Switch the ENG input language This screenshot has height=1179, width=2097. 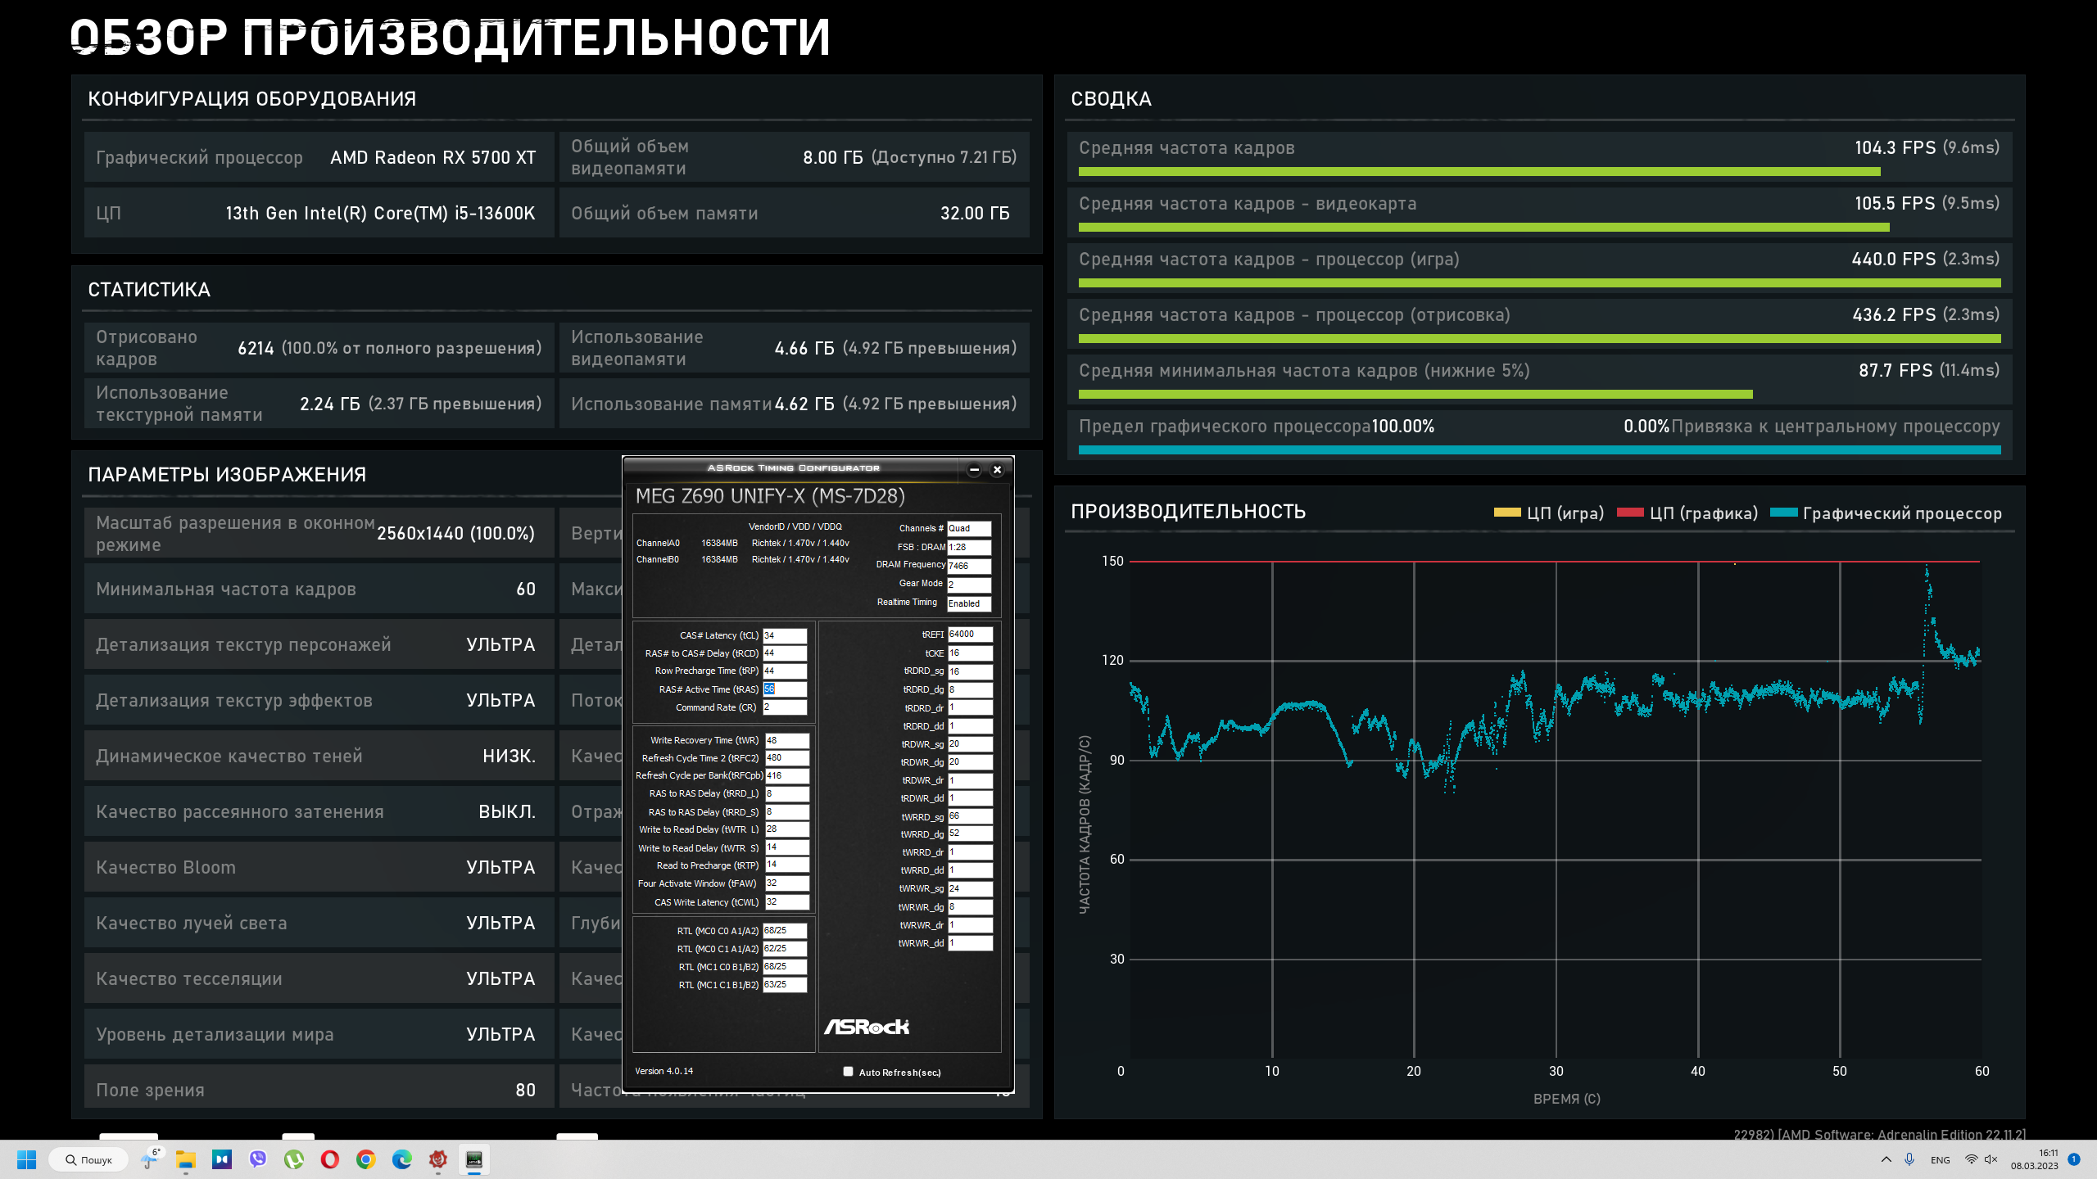click(x=1940, y=1160)
